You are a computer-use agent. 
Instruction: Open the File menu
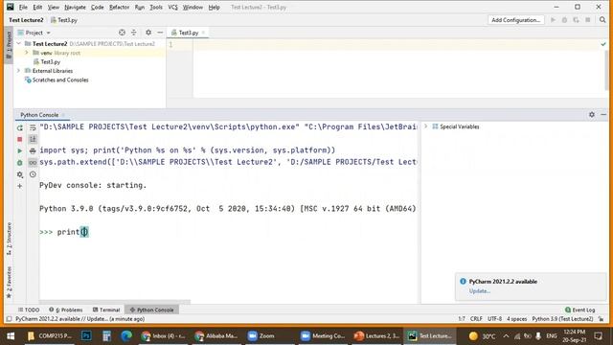23,7
